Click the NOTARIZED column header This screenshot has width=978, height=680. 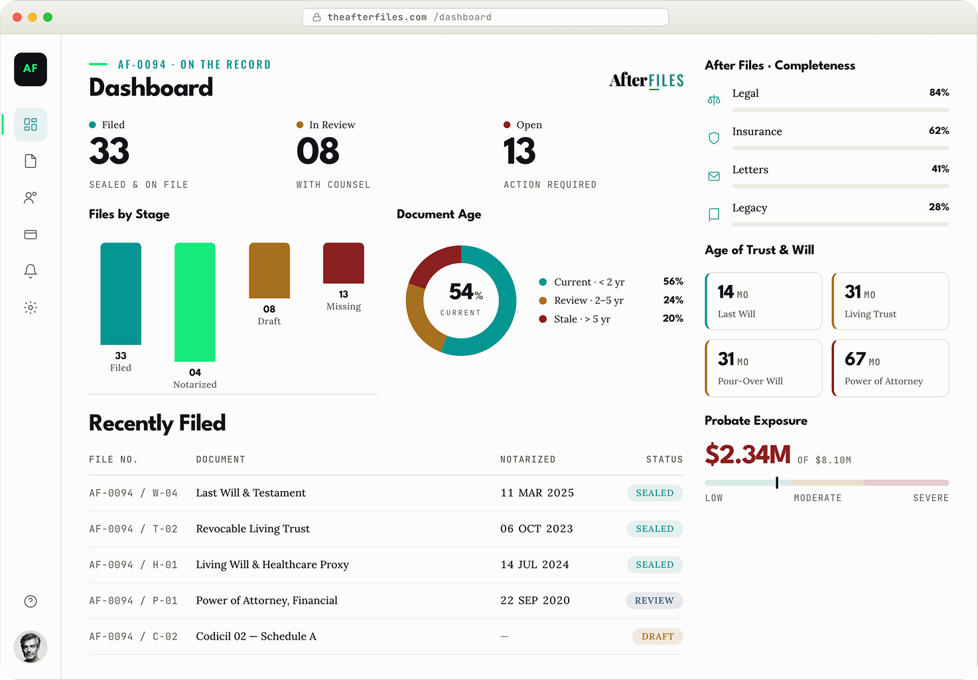pos(528,459)
